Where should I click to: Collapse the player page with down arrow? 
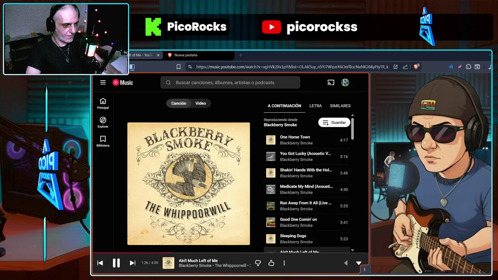pyautogui.click(x=359, y=263)
